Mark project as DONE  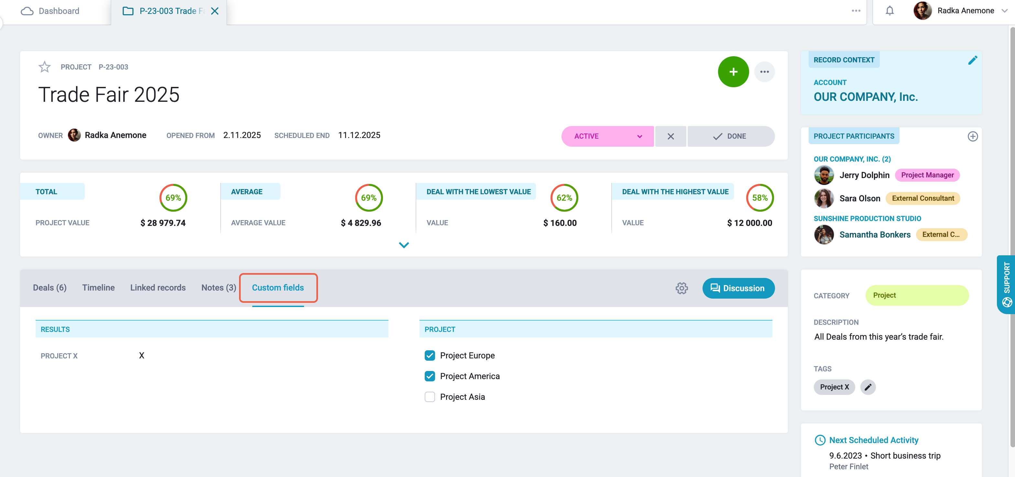pos(730,136)
